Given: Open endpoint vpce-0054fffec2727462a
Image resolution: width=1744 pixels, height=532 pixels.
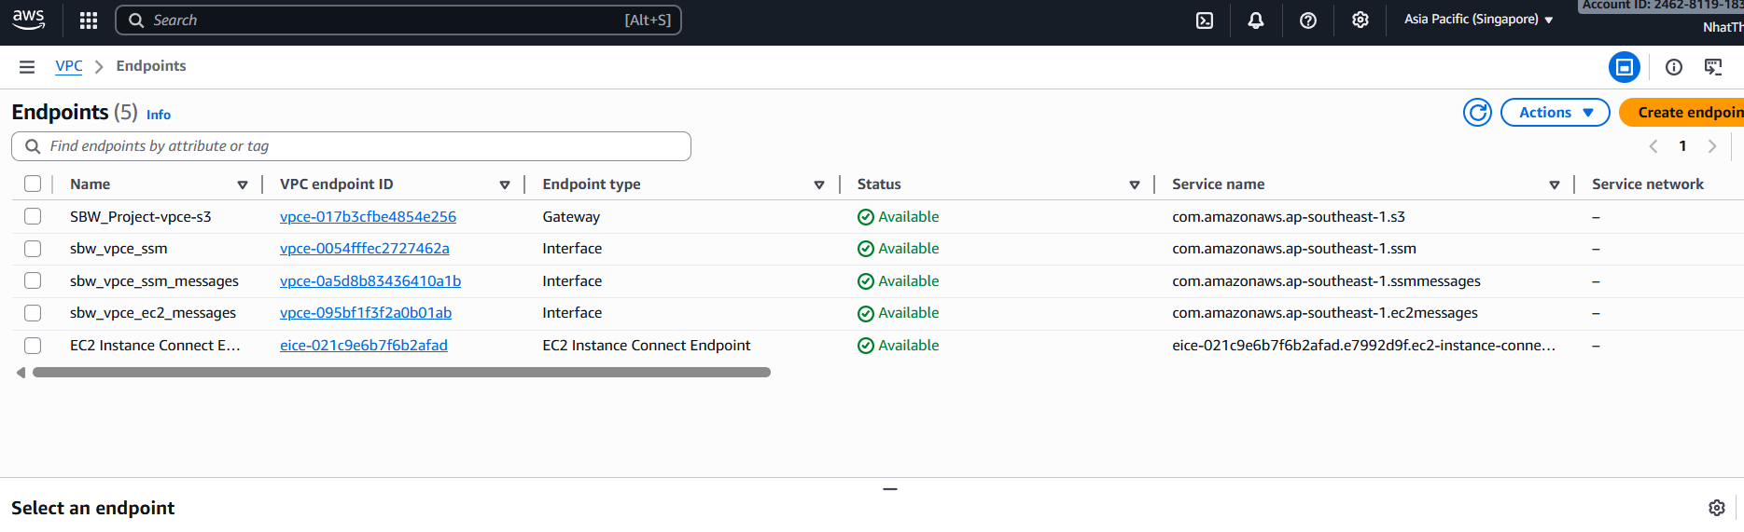Looking at the screenshot, I should (365, 249).
